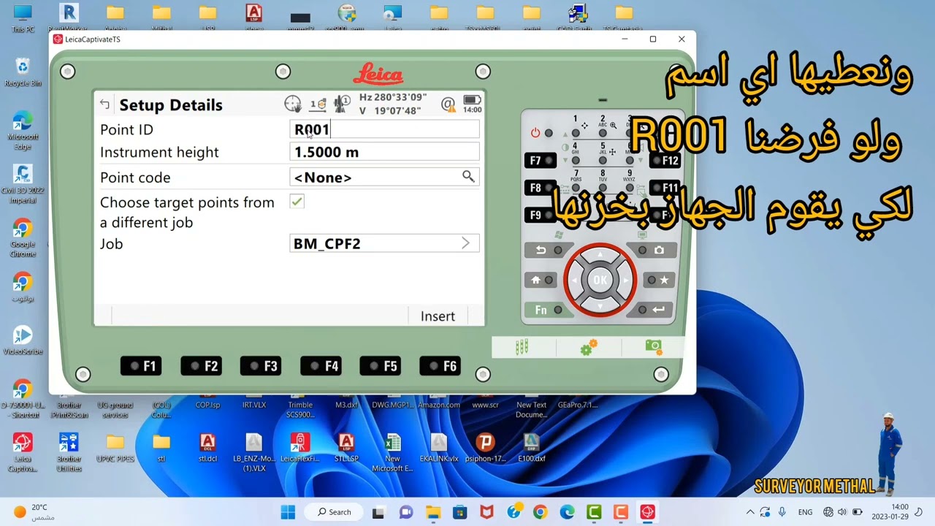This screenshot has height=526, width=935.
Task: Click the Point ID field containing R001
Action: [384, 129]
